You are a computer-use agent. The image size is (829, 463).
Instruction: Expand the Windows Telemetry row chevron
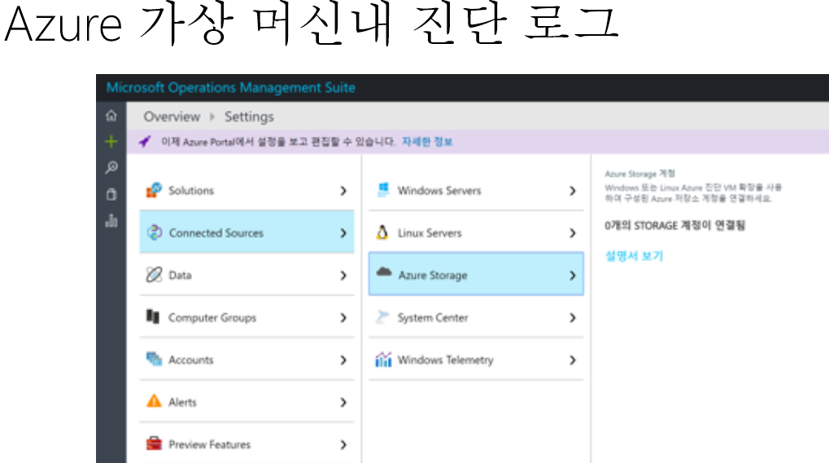tap(573, 360)
